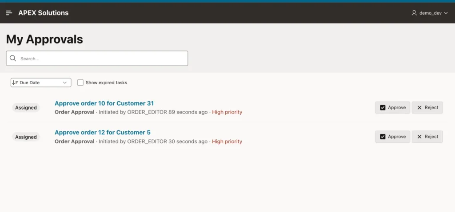Click Assigned badge on order 10 row
Image resolution: width=455 pixels, height=212 pixels.
26,107
